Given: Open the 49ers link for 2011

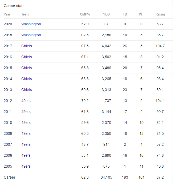Looking at the screenshot, I should point(26,112).
